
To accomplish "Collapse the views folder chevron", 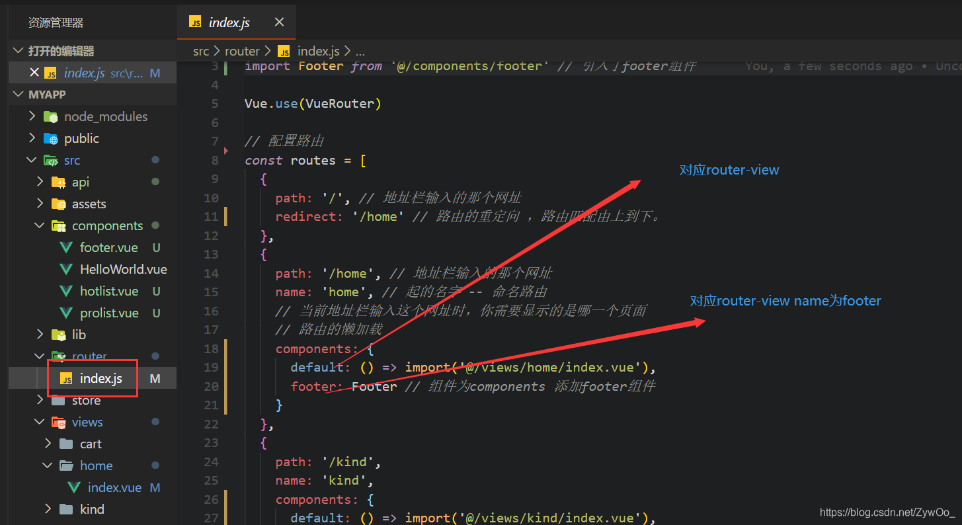I will click(40, 422).
